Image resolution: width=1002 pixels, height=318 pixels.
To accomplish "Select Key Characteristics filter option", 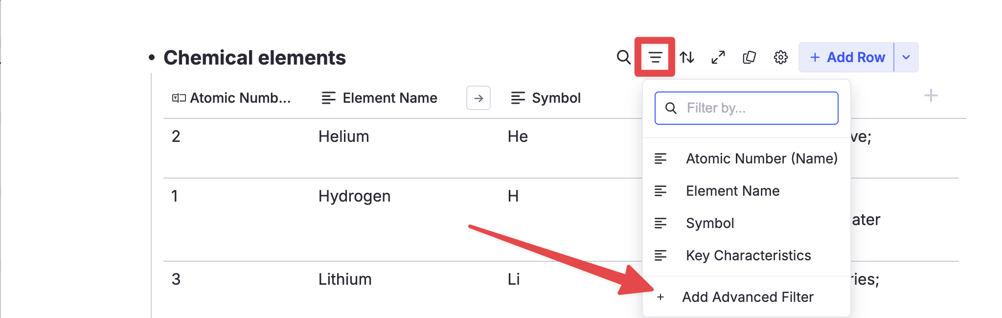I will [748, 255].
